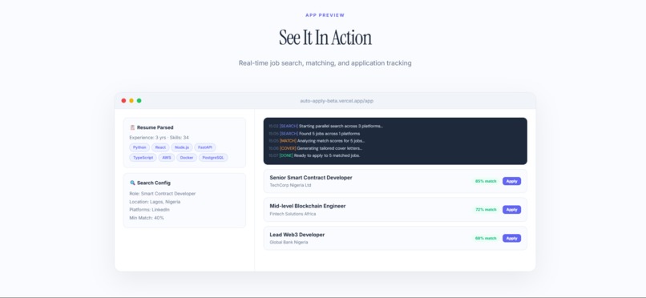This screenshot has height=298, width=646.
Task: Click the Apply button for Senior Smart Contract Developer
Action: (x=511, y=181)
